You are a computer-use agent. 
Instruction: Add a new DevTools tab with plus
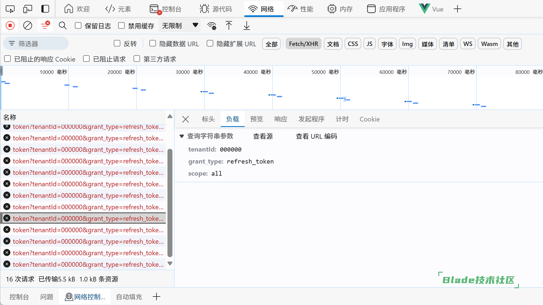(x=457, y=9)
